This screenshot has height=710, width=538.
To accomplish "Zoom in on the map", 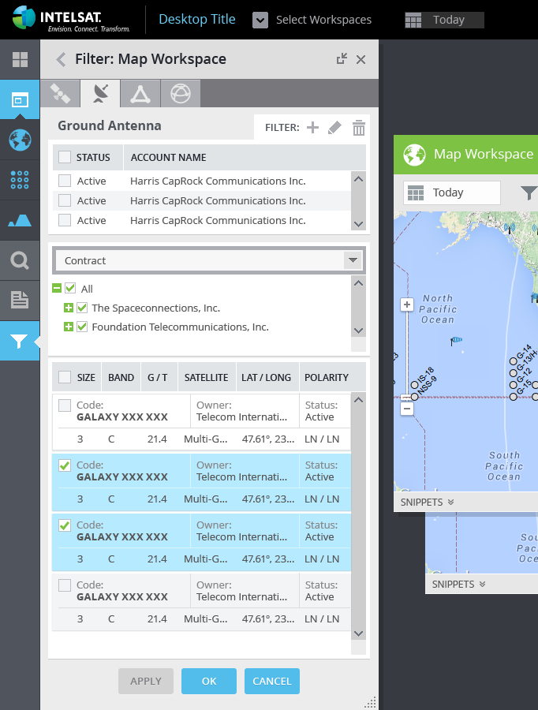I will point(407,305).
